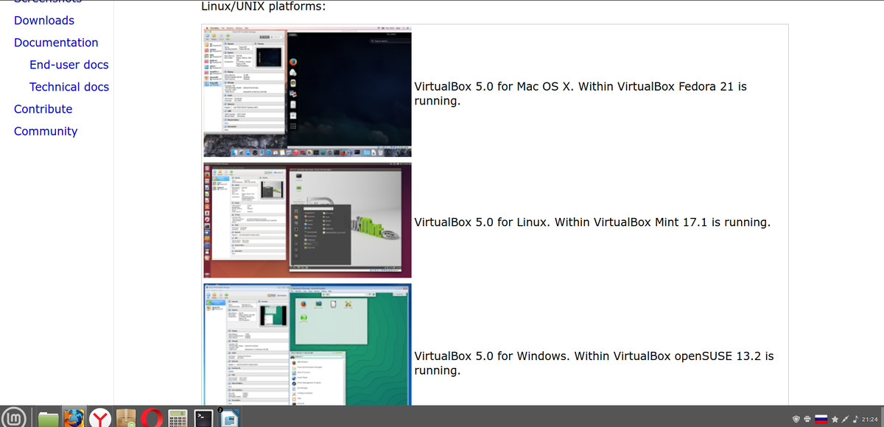The image size is (884, 427).
Task: Open the Linux Mint 17.1 VirtualBox screenshot
Action: [307, 220]
